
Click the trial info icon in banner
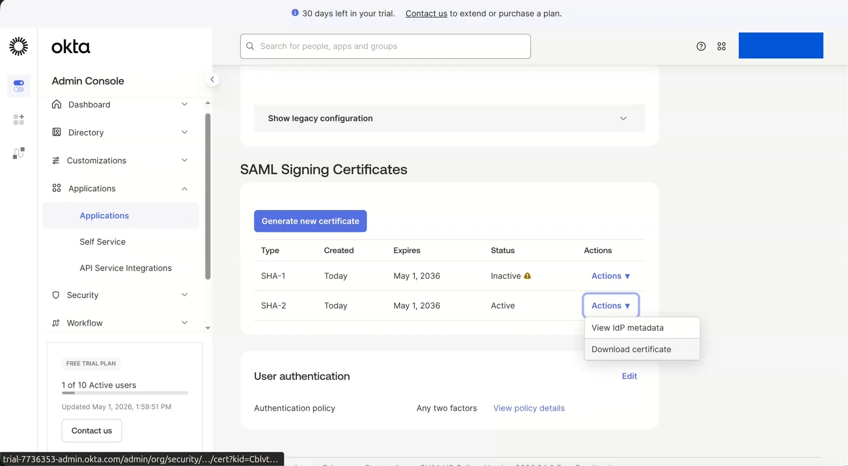295,13
